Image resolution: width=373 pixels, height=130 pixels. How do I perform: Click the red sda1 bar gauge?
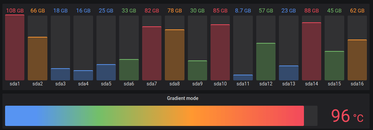[x=15, y=48]
